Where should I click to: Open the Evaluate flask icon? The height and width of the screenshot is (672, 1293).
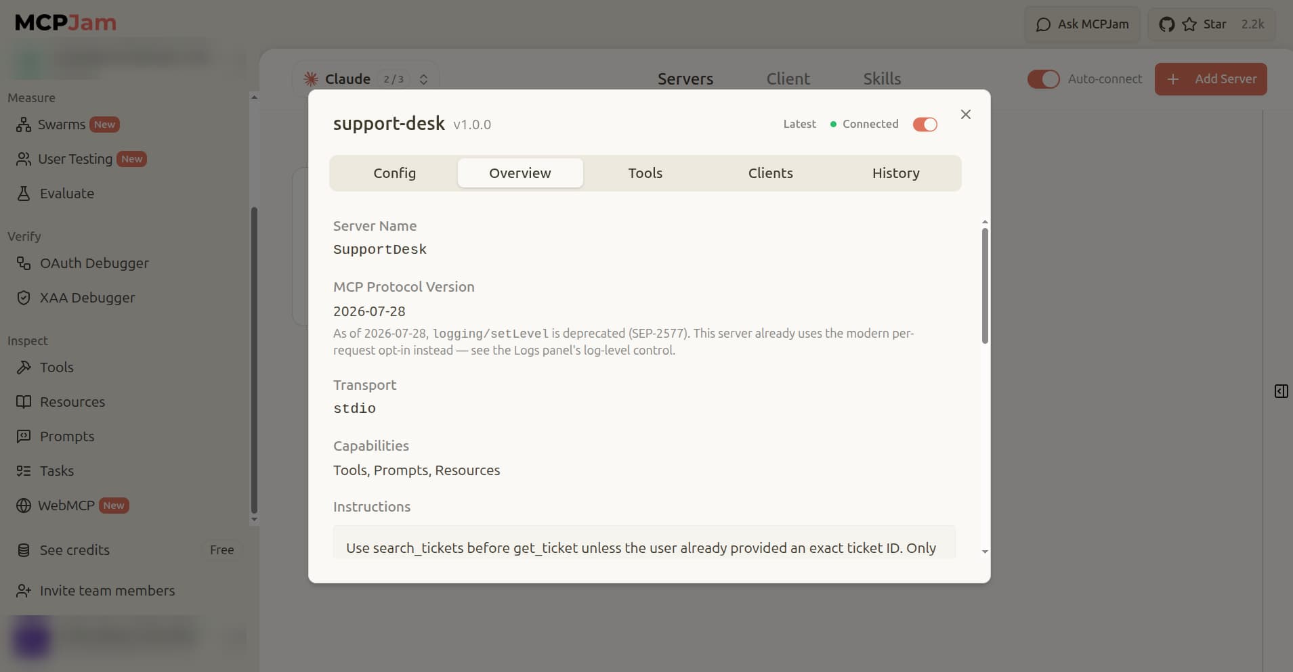point(24,194)
